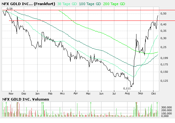This screenshot has height=123, width=175.
Task: Click the Feb month label
Action: pyautogui.click(x=50, y=94)
